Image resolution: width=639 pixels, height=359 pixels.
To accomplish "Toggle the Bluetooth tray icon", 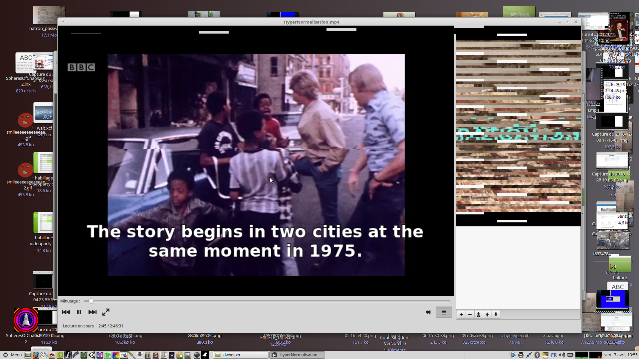I will click(537, 355).
